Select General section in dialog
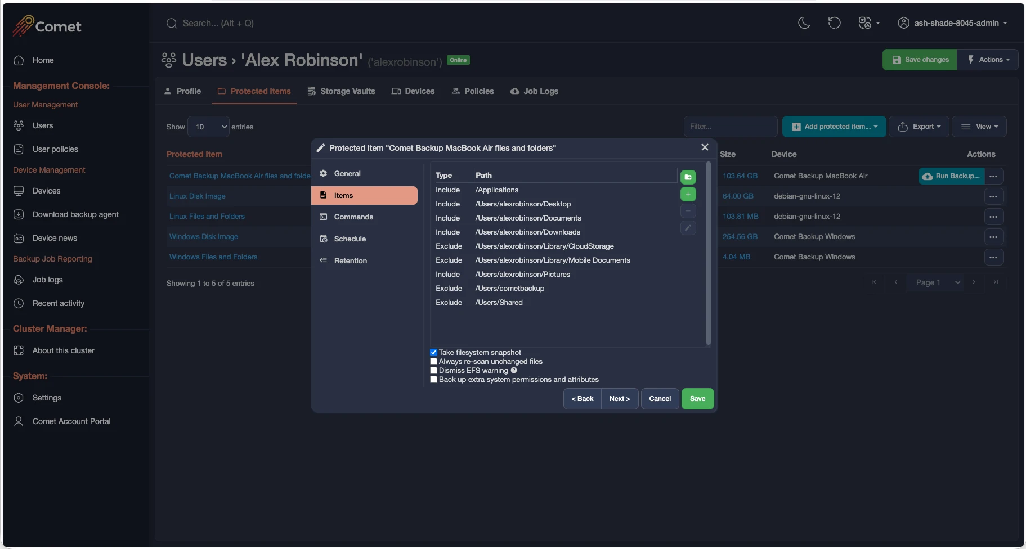This screenshot has height=549, width=1026. coord(364,174)
